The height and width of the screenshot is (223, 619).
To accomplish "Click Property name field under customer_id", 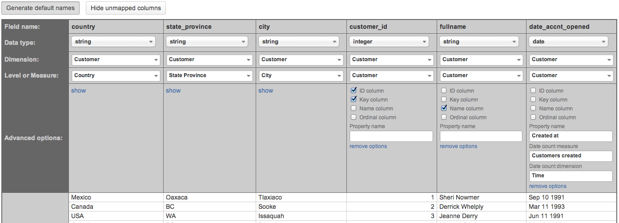I will 391,136.
